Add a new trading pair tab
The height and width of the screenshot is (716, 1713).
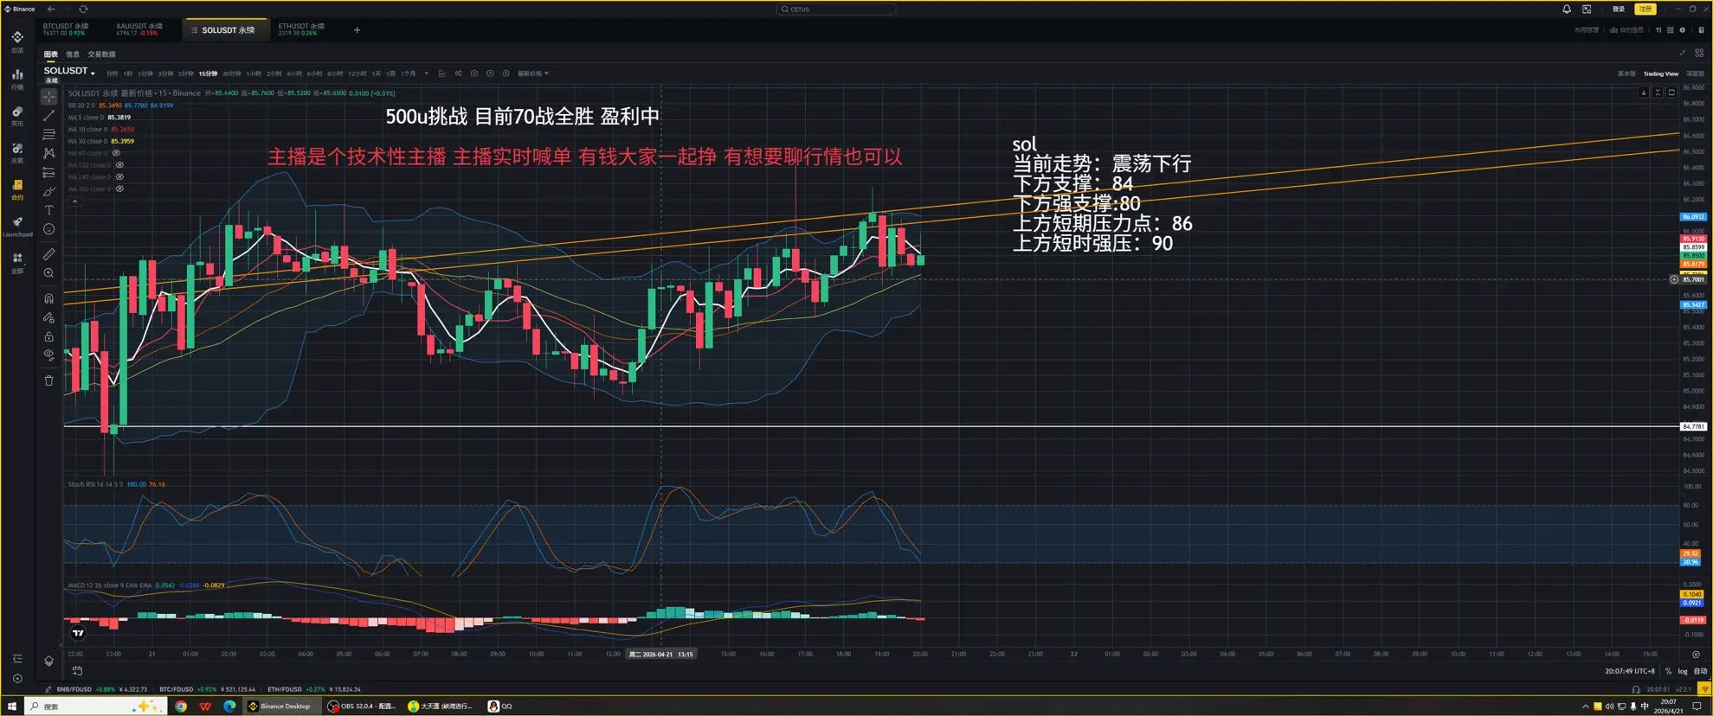(x=357, y=30)
